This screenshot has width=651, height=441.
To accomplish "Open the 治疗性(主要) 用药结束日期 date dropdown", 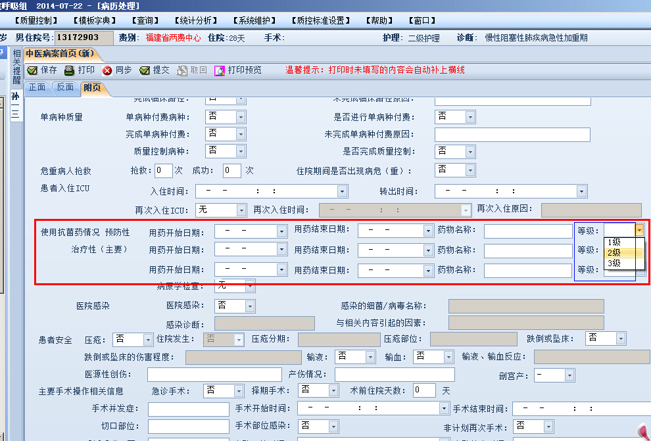I will [x=428, y=250].
